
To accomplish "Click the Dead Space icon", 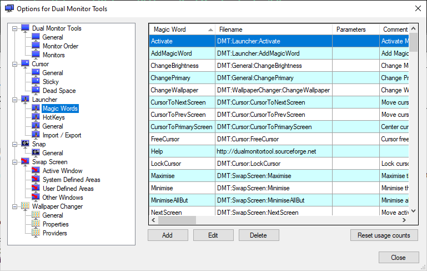I will tap(36, 91).
